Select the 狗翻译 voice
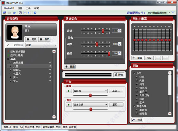The width and height of the screenshot is (178, 131). [17, 70]
